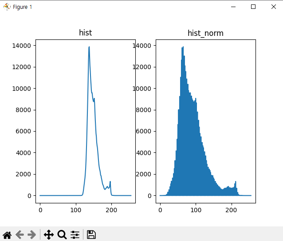Click the 10000 y-axis label of hist_norm plot

click(x=142, y=89)
